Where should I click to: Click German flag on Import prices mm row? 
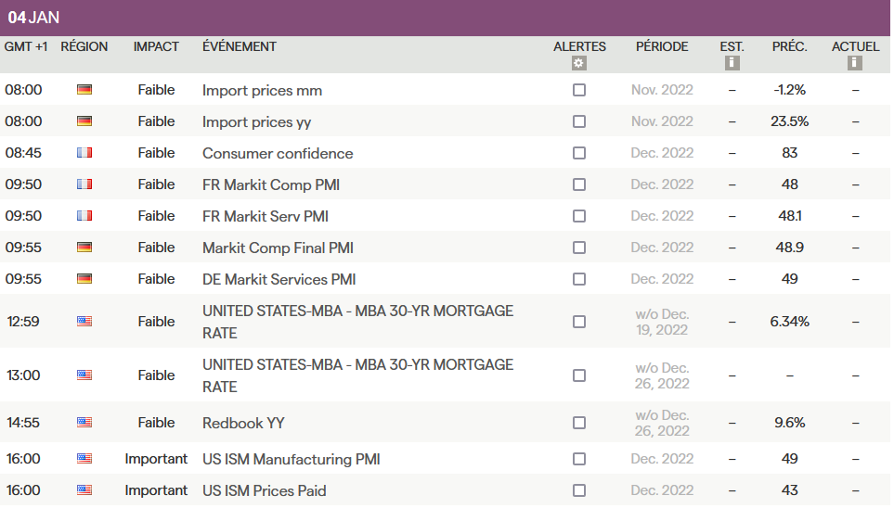pyautogui.click(x=84, y=90)
